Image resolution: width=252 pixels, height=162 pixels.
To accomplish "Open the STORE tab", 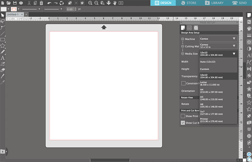I will (x=188, y=3).
